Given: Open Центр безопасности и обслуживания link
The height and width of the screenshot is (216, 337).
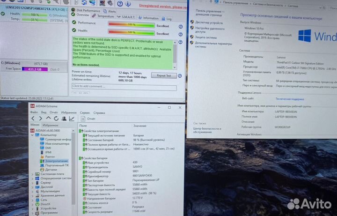Looking at the screenshot, I should pyautogui.click(x=207, y=130).
